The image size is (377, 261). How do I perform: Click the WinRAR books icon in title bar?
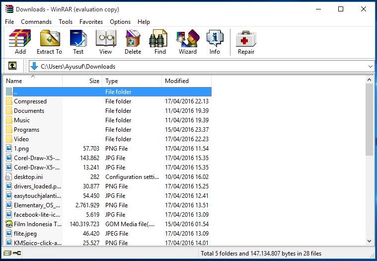tap(9, 9)
